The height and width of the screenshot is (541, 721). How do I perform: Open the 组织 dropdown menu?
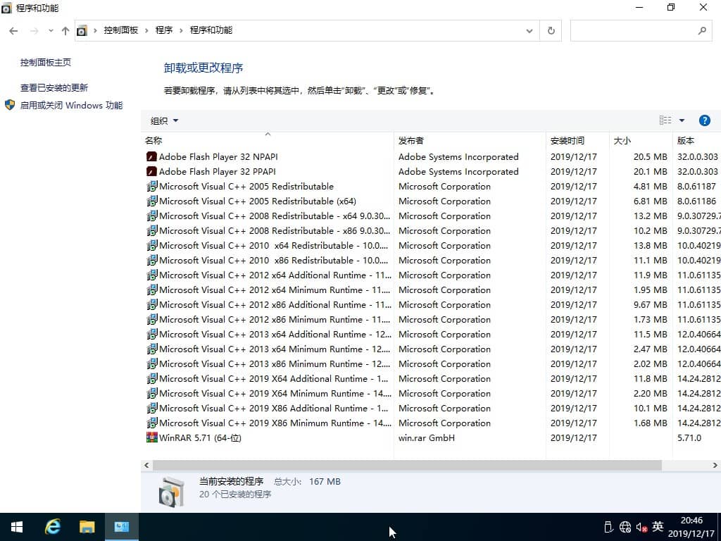click(x=164, y=120)
